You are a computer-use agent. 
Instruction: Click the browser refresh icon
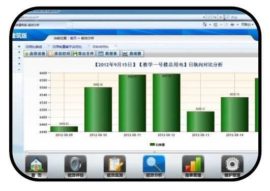coord(215,17)
